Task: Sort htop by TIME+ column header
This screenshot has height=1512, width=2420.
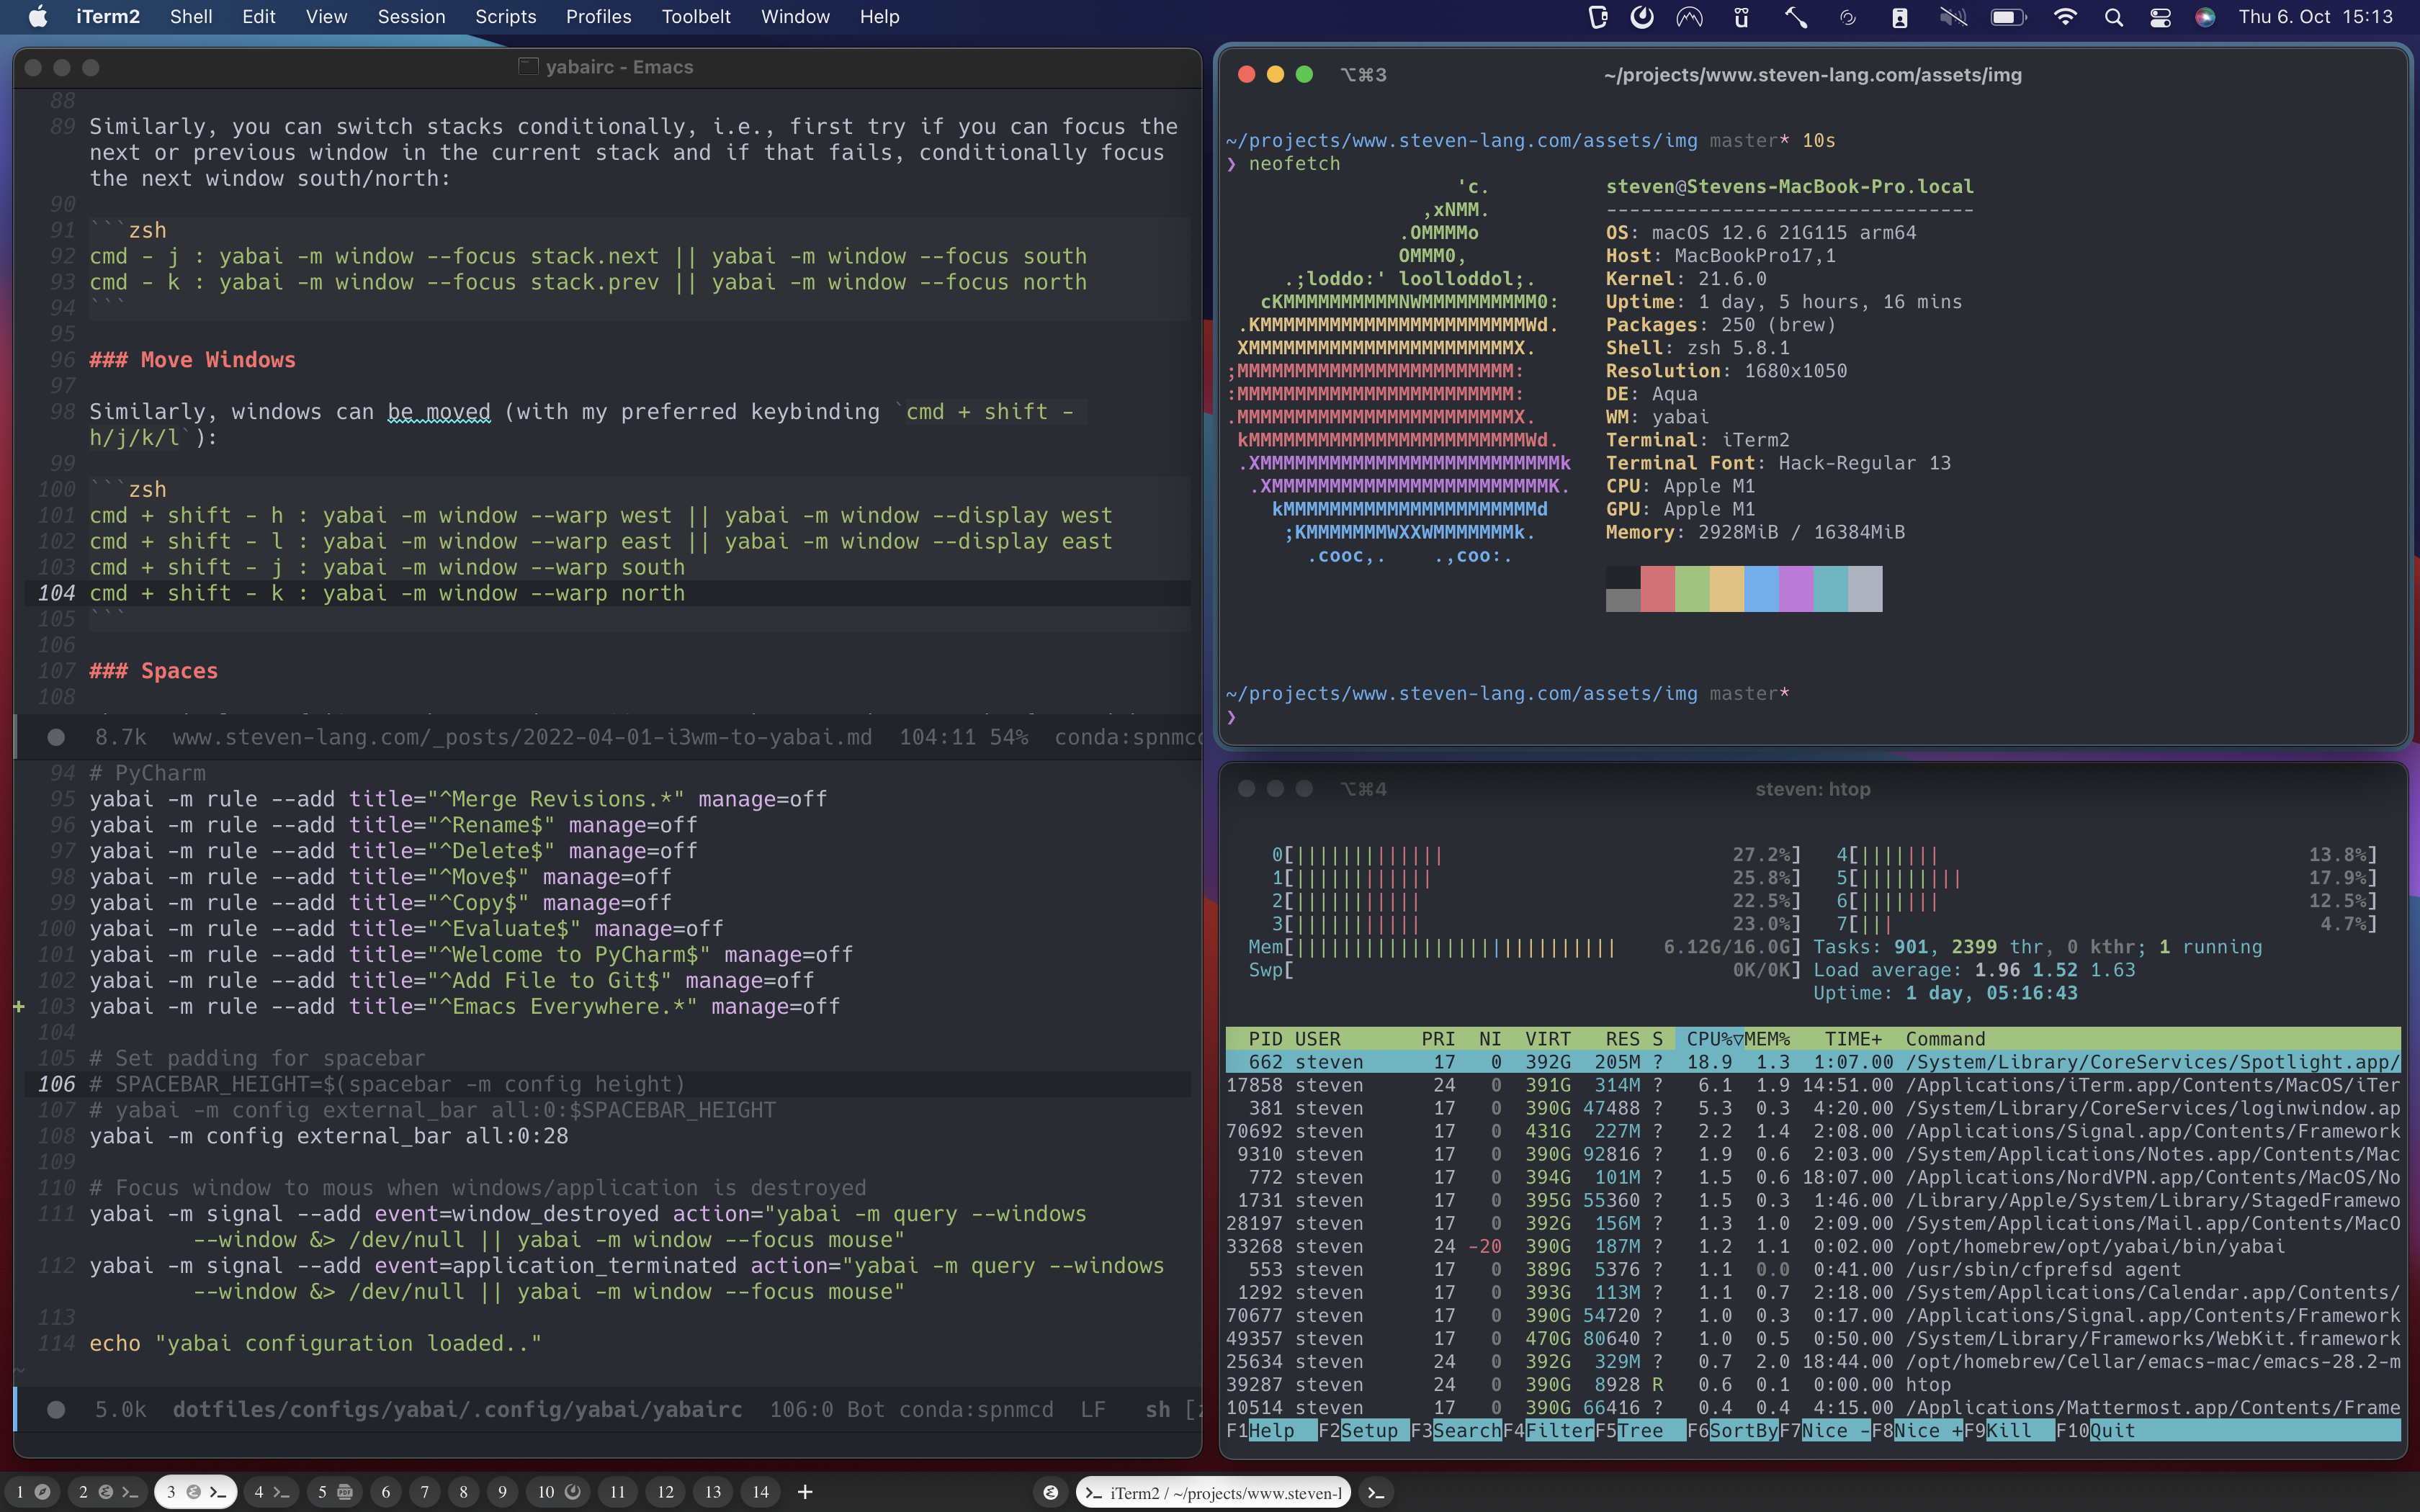Action: (x=1853, y=1039)
